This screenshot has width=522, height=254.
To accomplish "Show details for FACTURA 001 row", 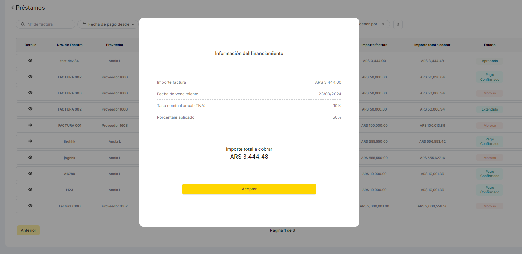I will (30, 125).
